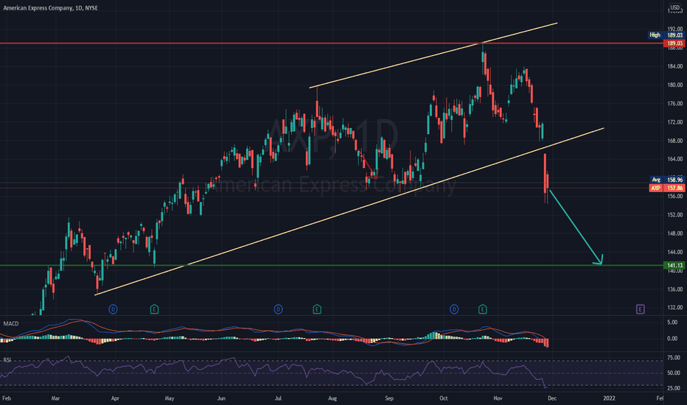This screenshot has width=687, height=405.
Task: Click the Jul label on time axis
Action: pyautogui.click(x=278, y=398)
